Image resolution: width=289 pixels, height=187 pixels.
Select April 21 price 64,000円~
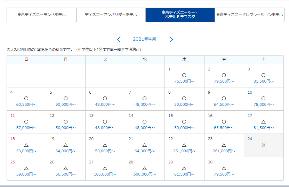click(145, 151)
